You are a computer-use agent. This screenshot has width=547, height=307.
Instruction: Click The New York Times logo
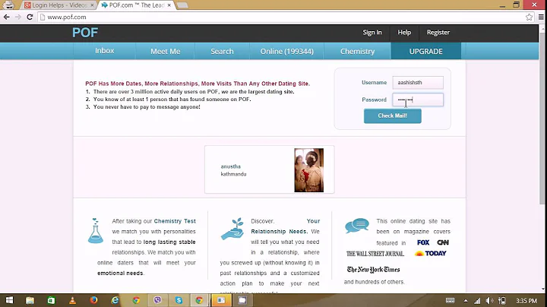click(373, 270)
